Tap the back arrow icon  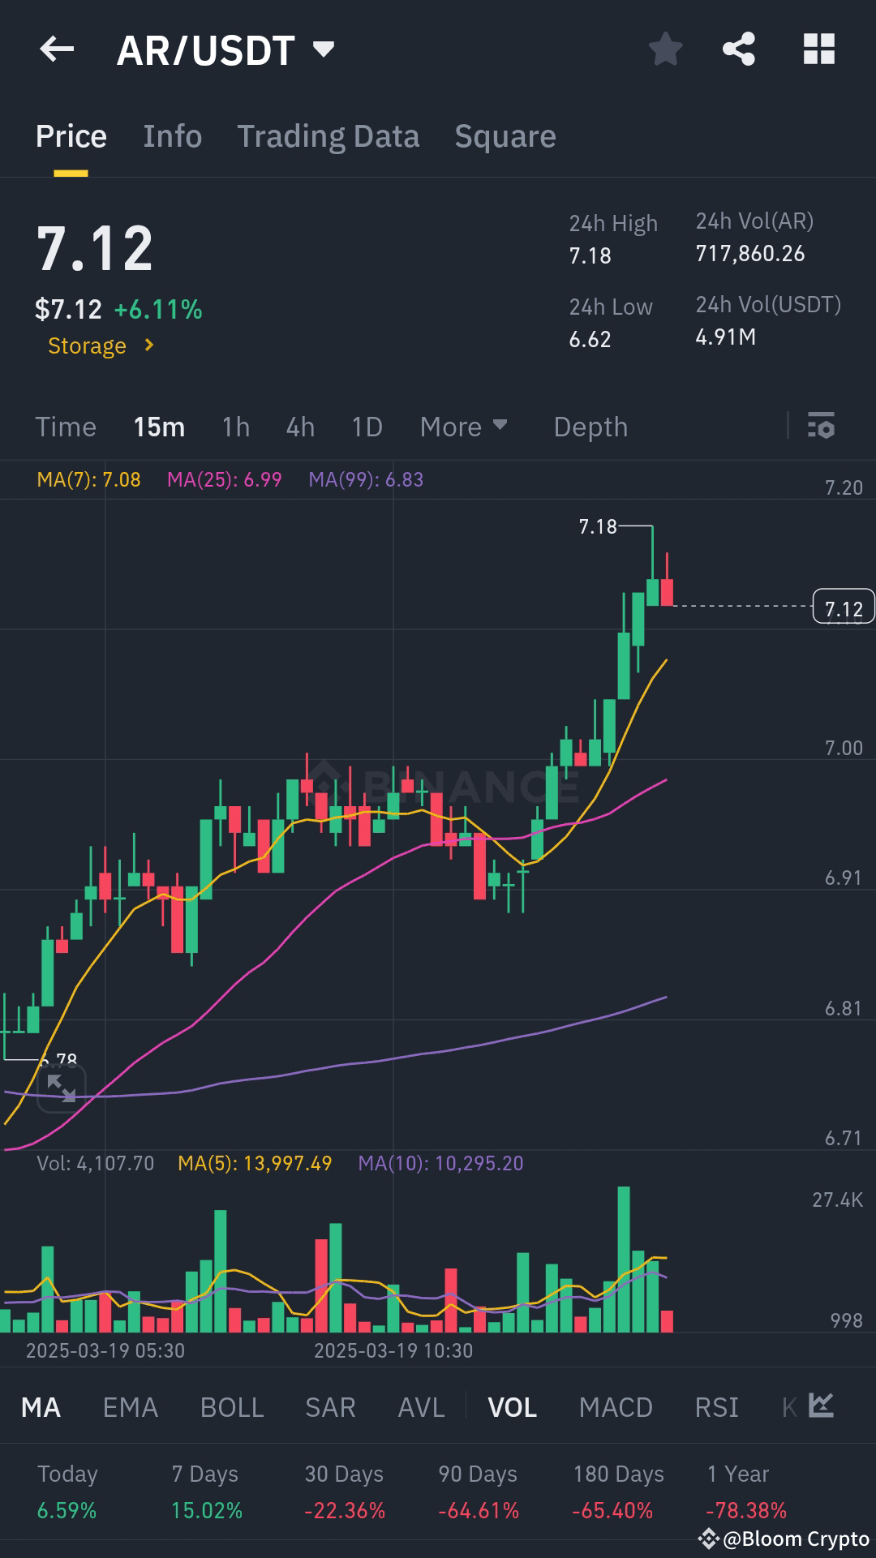57,49
